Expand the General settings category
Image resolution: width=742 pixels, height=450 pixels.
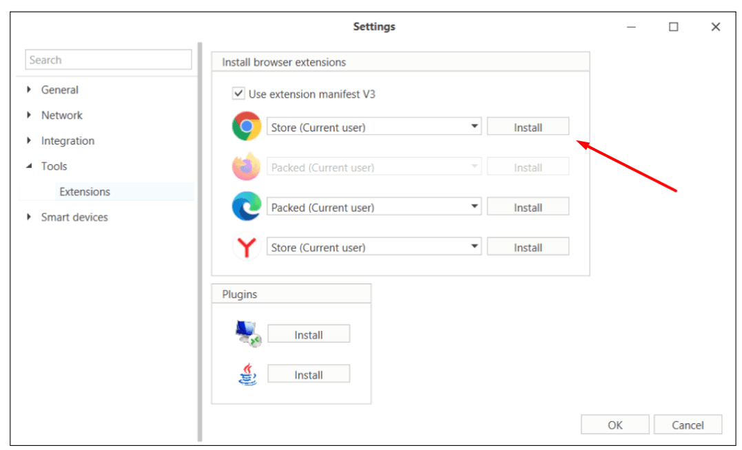29,90
